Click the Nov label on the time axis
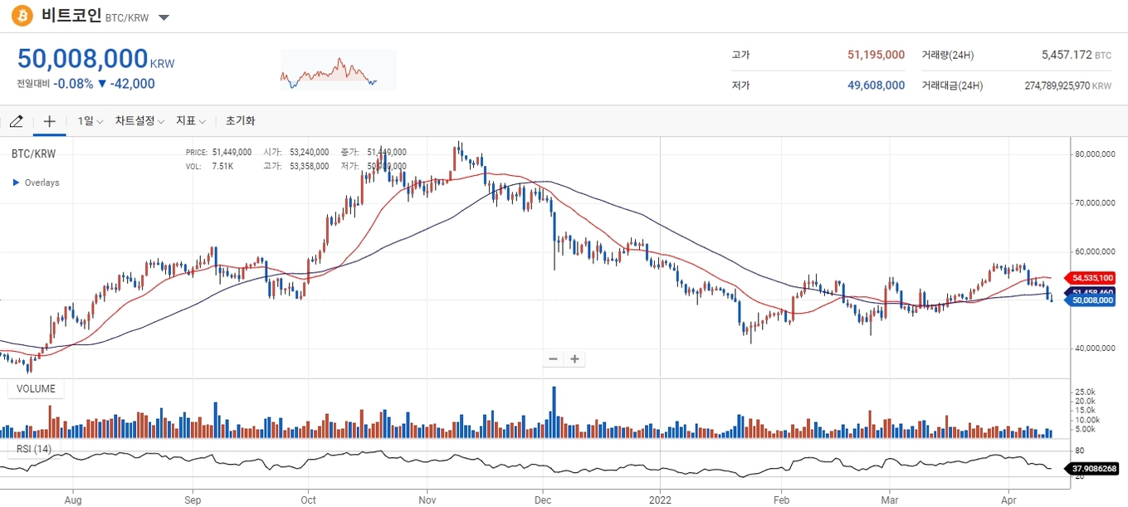Screen dimensions: 1128x507 (427, 500)
